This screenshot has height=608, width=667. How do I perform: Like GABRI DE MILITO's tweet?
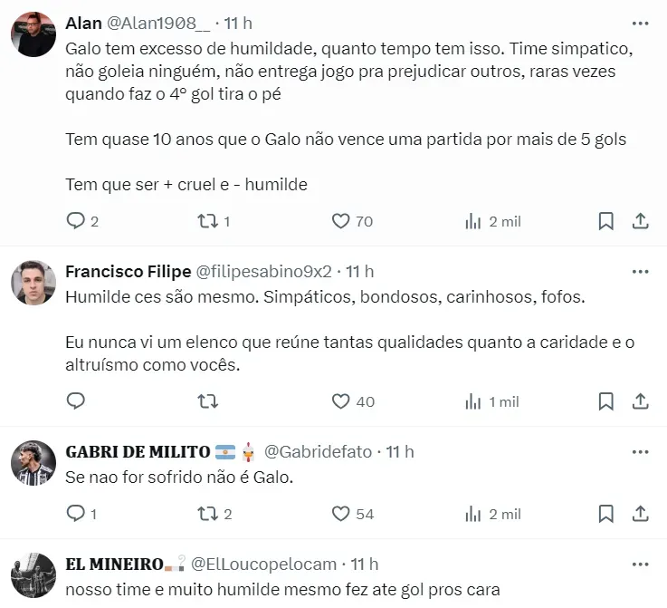(341, 514)
